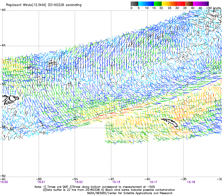The width and height of the screenshot is (222, 195).
Task: Select the gray 0-5 knots color band
Action: coord(134,4)
